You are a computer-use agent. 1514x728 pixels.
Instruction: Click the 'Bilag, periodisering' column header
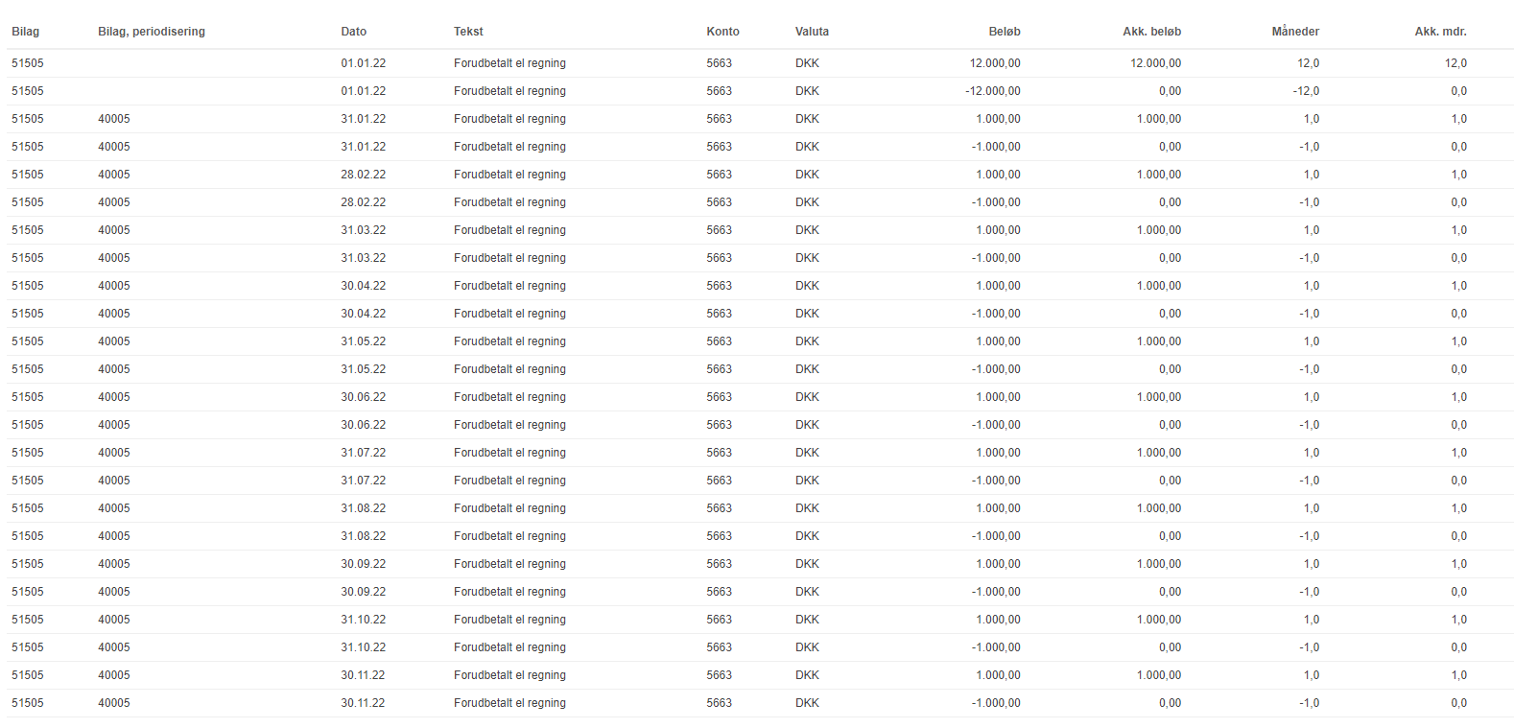(x=152, y=32)
